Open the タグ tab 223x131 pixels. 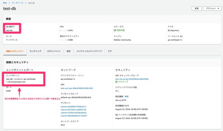(x=110, y=51)
